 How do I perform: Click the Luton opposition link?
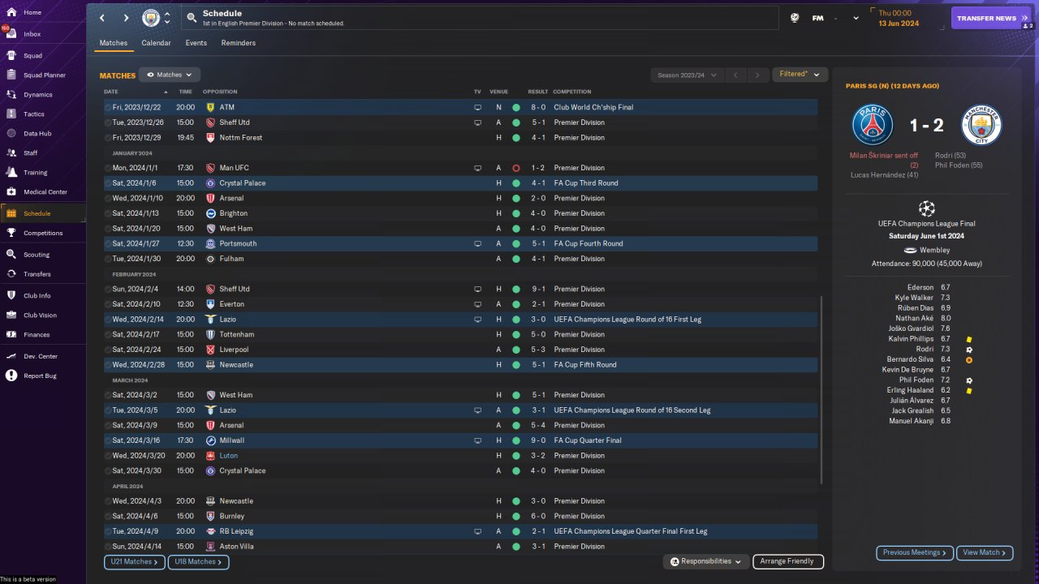229,456
